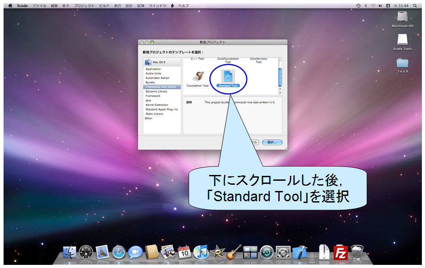Screen dimensions: 425x268
Task: Launch iTunes from the Dock
Action: (201, 252)
